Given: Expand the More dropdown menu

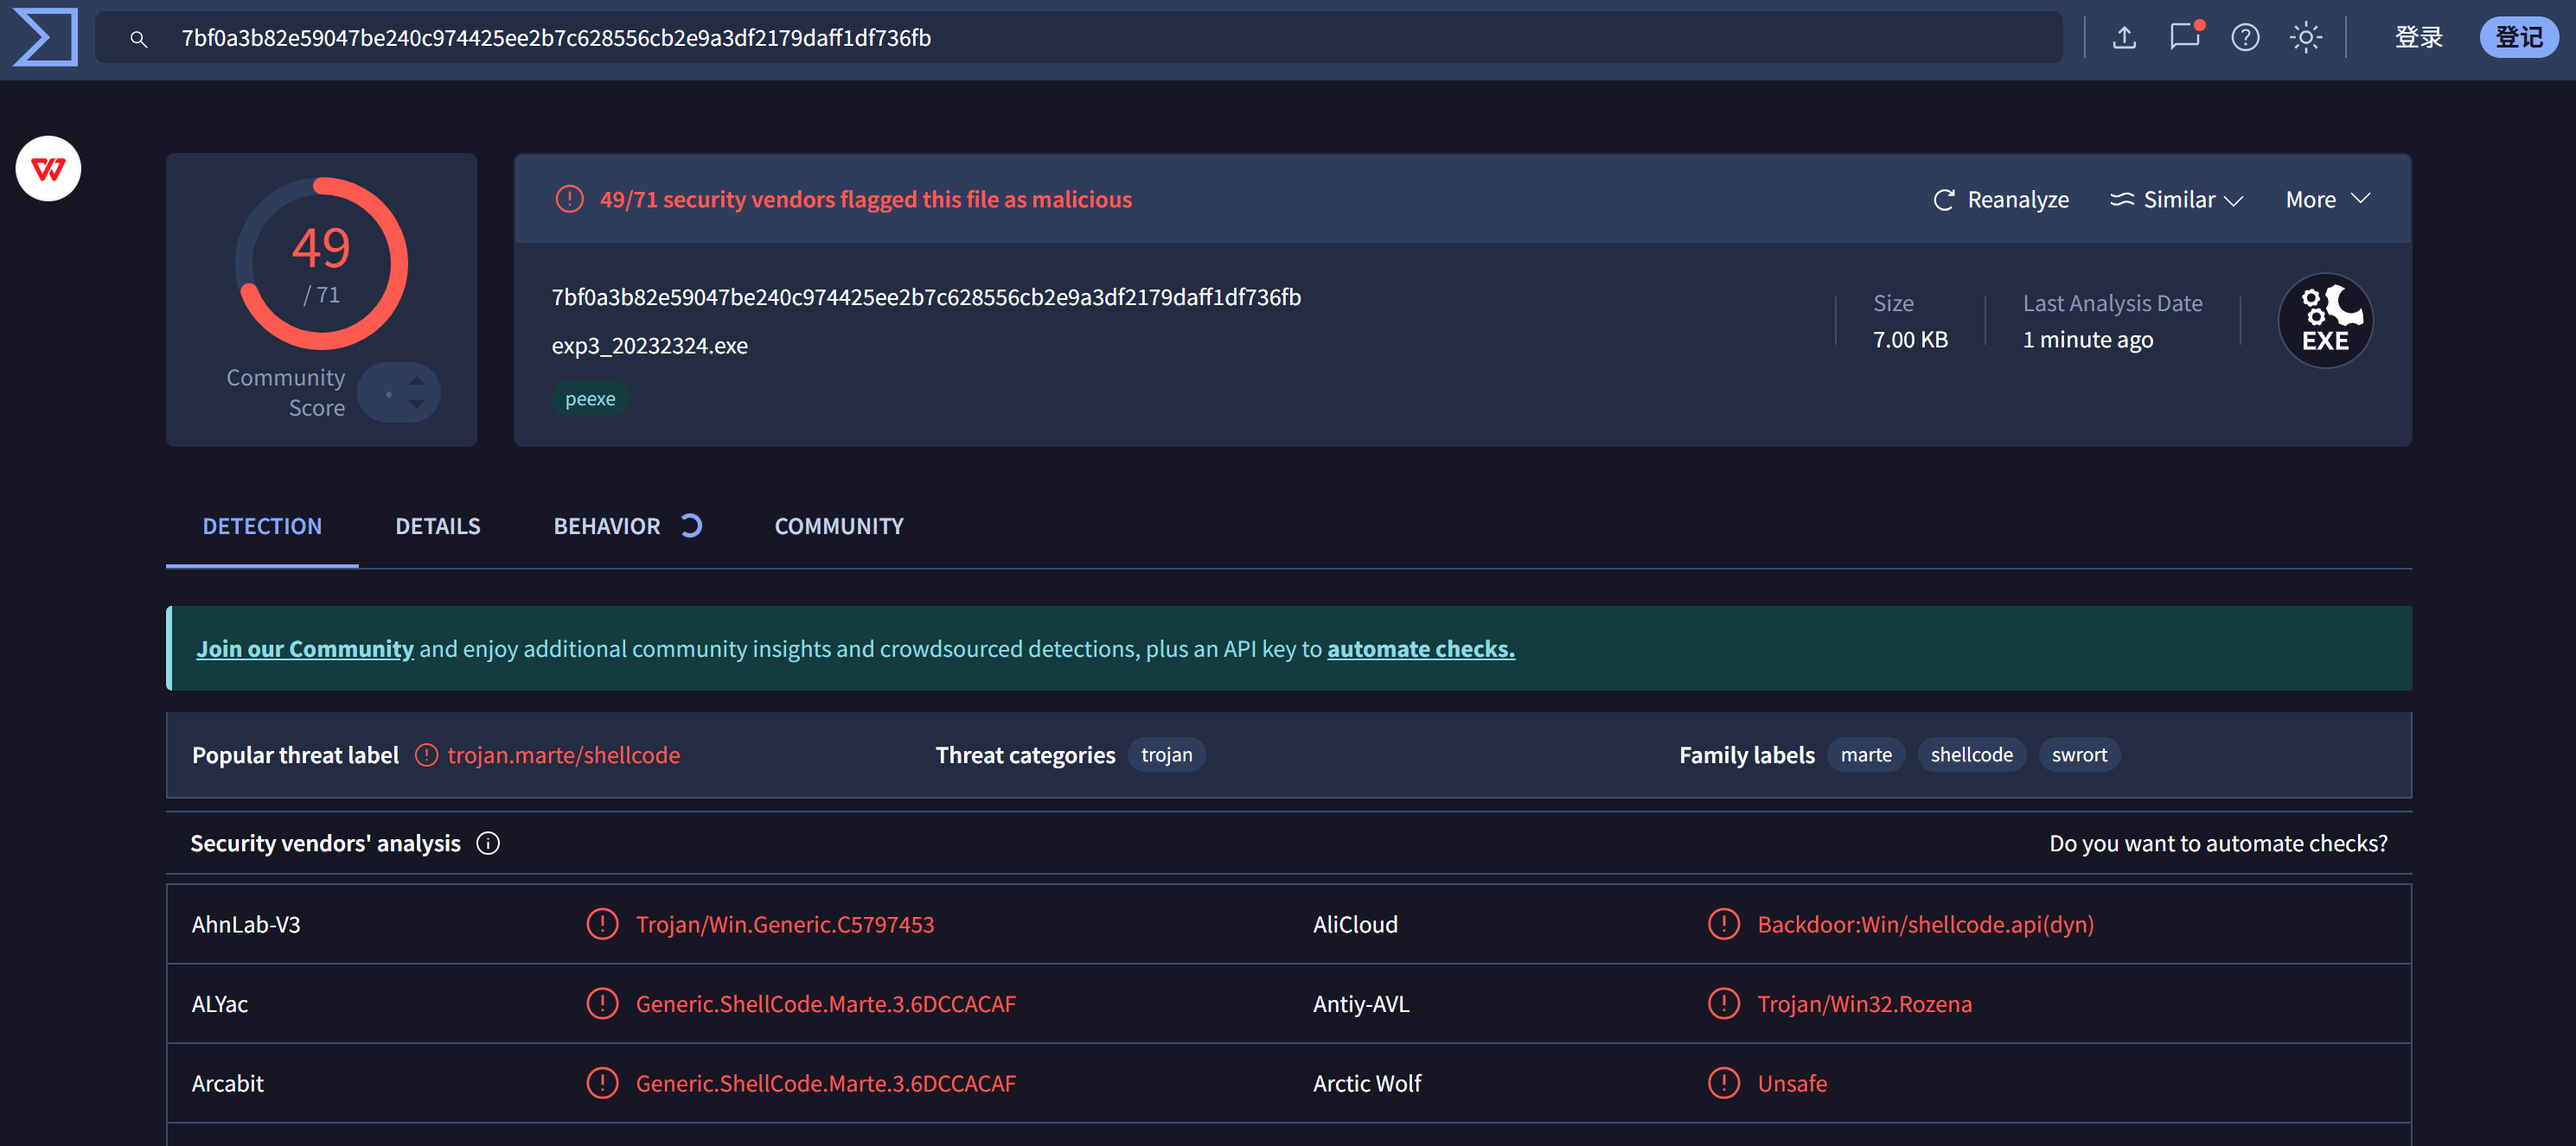Looking at the screenshot, I should click(2327, 200).
